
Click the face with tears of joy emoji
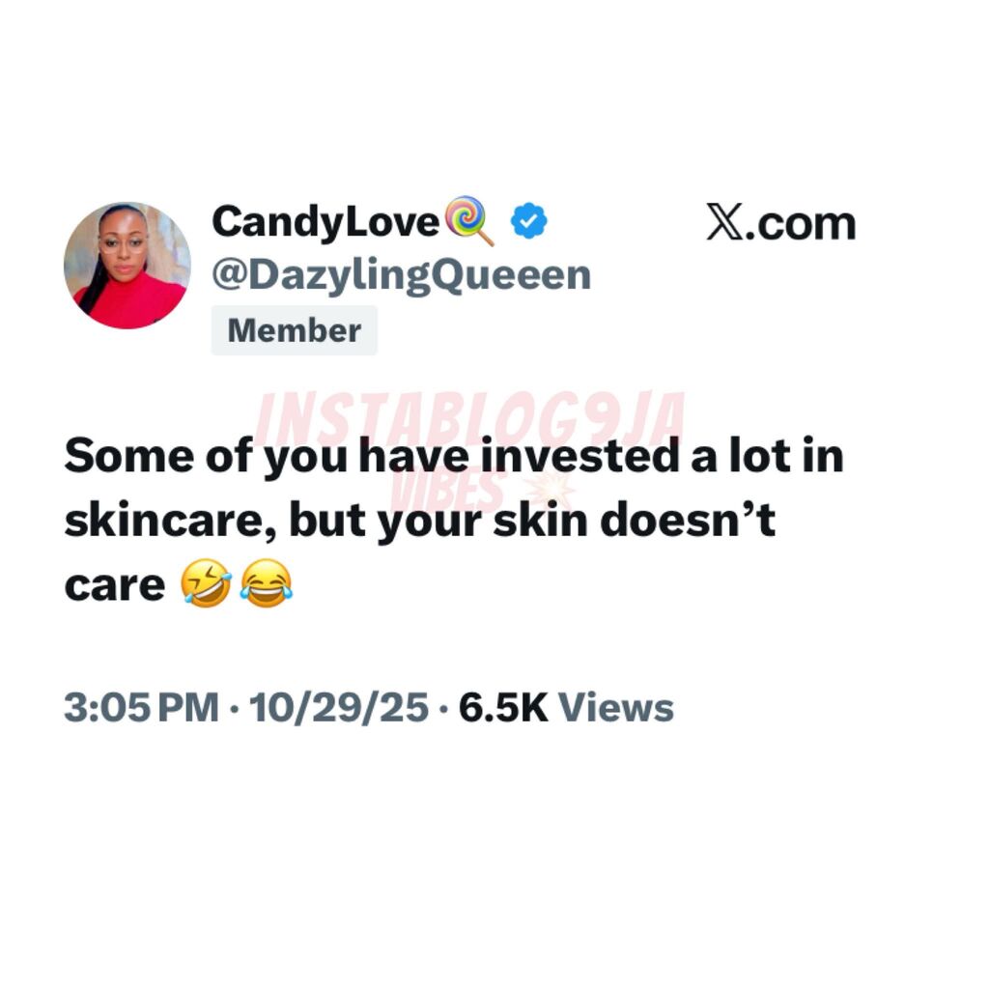[267, 583]
